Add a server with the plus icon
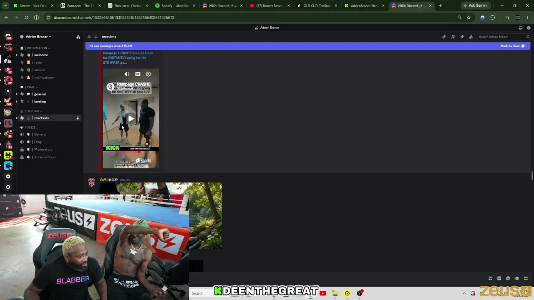 click(8, 177)
